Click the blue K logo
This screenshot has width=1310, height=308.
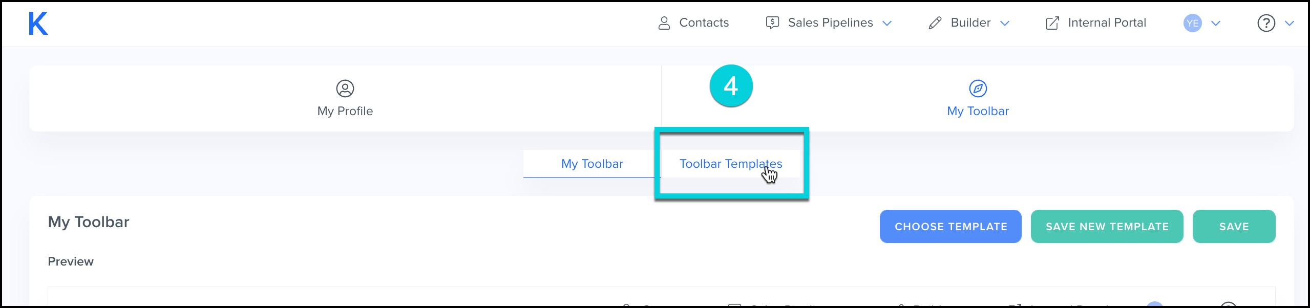pos(38,24)
